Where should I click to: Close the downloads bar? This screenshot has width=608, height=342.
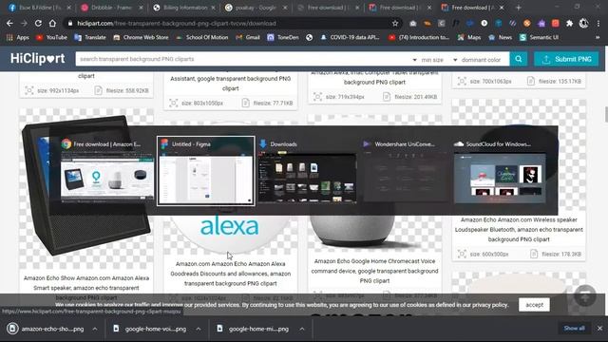coord(599,328)
